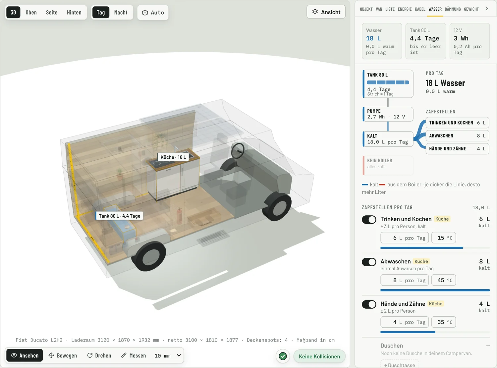Viewport: 497px width, 368px height.
Task: Click the green checkmark collision status icon
Action: coord(283,356)
